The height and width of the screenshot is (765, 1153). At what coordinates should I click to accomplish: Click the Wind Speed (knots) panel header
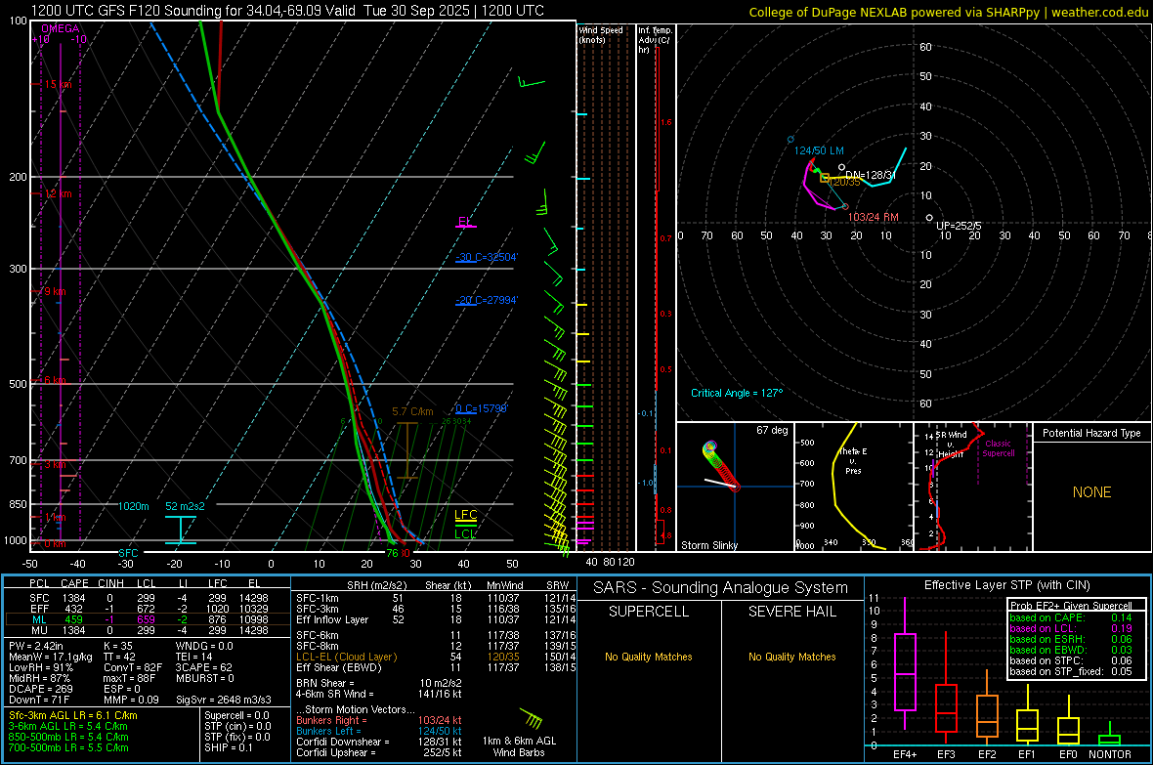click(601, 34)
